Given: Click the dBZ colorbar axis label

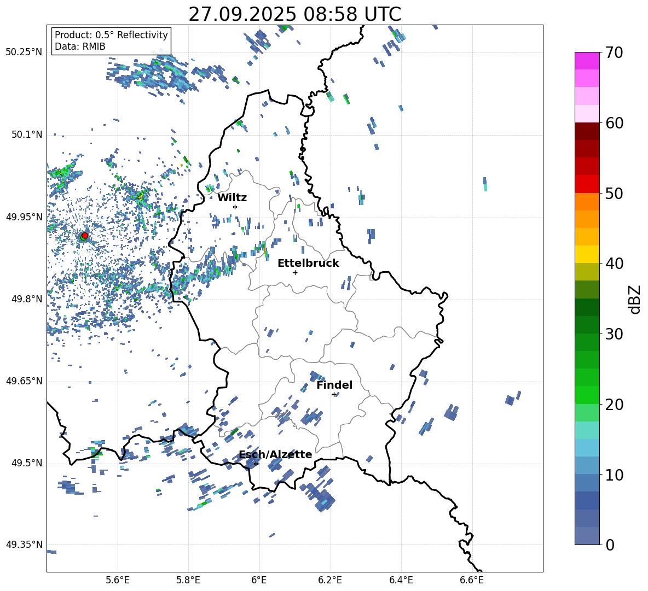Looking at the screenshot, I should coord(634,299).
